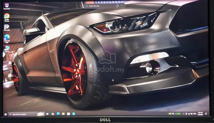The height and width of the screenshot is (123, 214).
Task: Open the Microsoft Edge desktop shortcut
Action: (7, 39)
